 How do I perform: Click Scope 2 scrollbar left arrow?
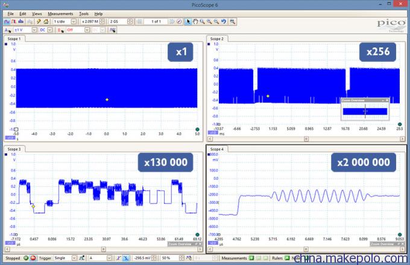coord(210,139)
